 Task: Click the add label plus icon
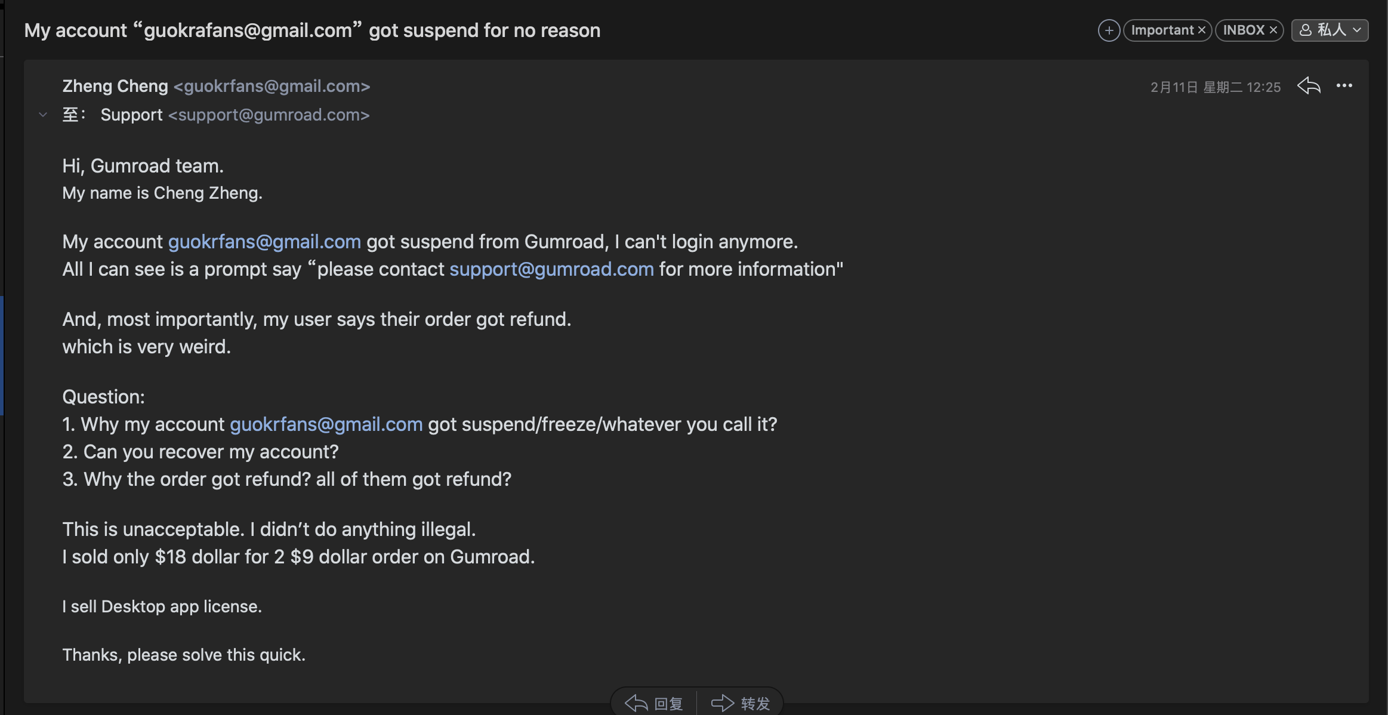(x=1109, y=30)
